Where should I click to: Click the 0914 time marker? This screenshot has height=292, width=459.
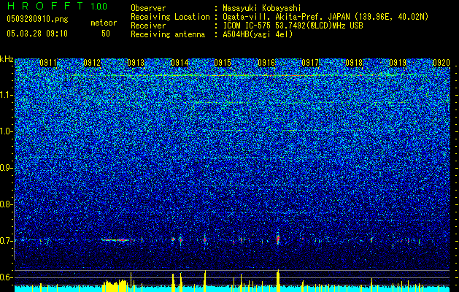coord(180,63)
